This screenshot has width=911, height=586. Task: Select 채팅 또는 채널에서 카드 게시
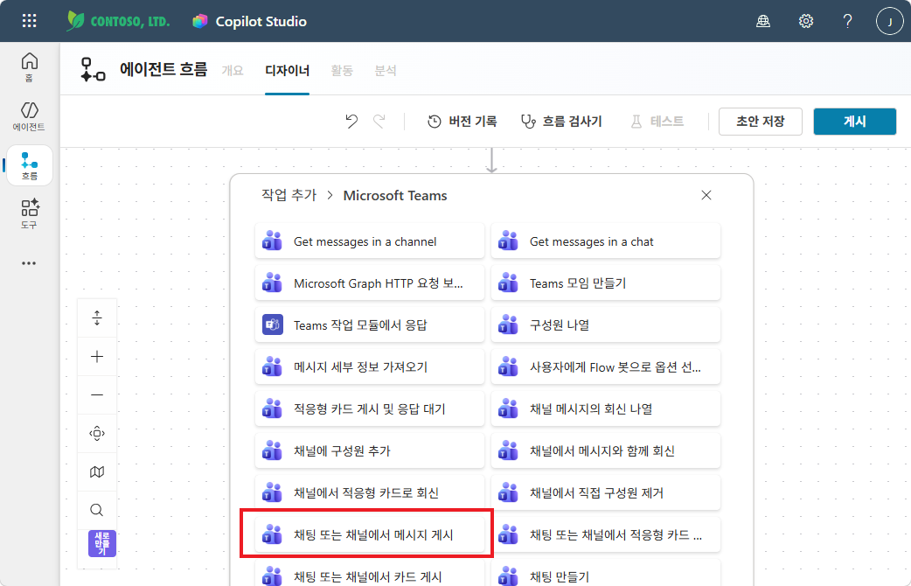tap(370, 573)
